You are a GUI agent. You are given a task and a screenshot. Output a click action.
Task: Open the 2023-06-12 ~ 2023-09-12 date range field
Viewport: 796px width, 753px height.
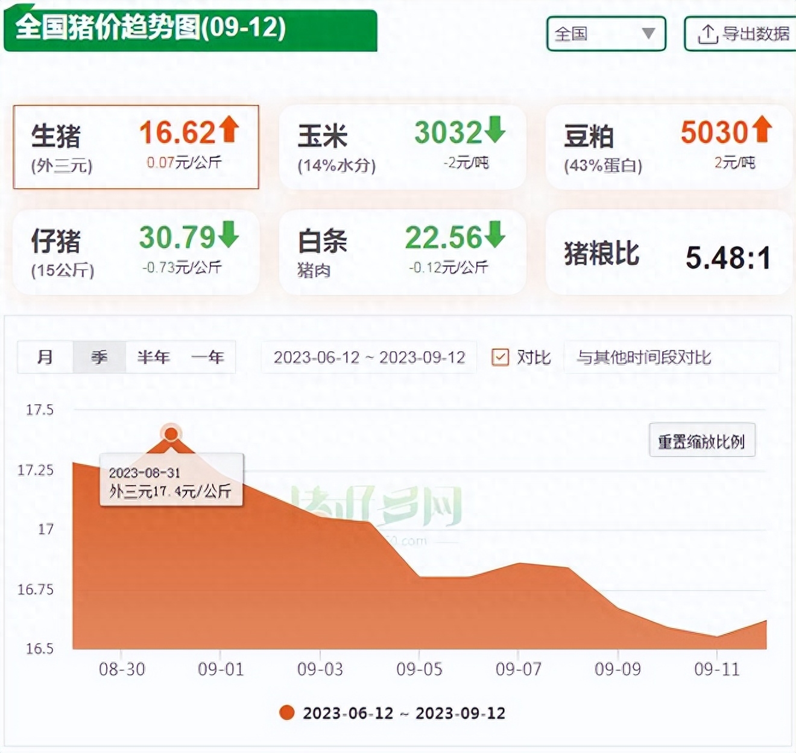[x=369, y=357]
